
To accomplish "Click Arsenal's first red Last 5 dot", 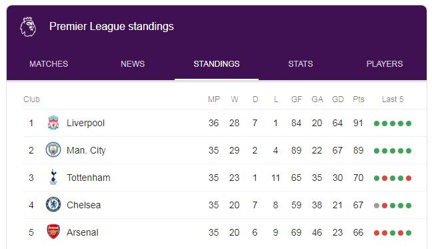I will click(377, 233).
